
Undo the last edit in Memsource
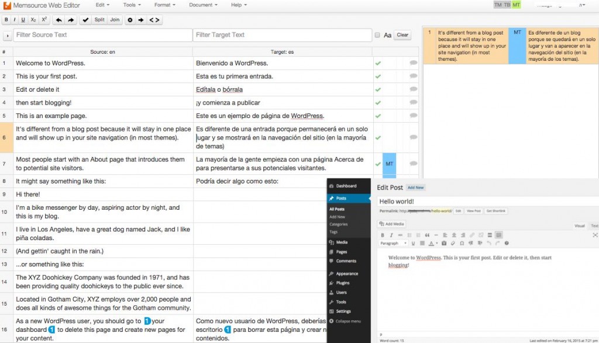(59, 20)
